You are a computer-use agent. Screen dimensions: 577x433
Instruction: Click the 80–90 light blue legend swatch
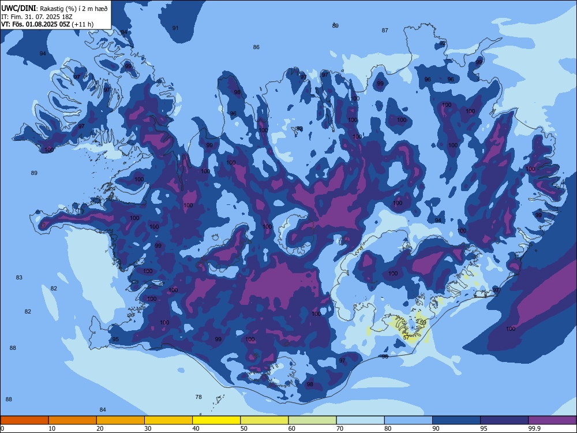pos(409,420)
